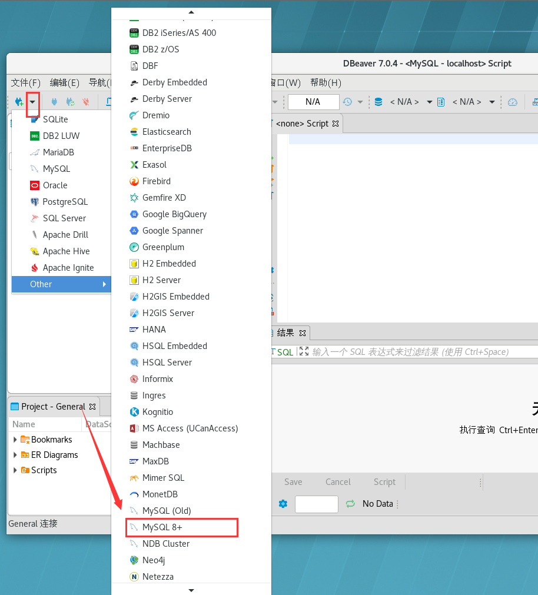Screen dimensions: 538x595
Task: Open the 文件(F) menu
Action: point(25,83)
